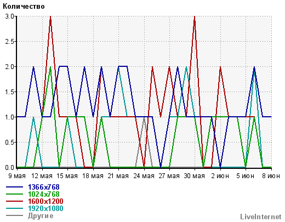Click the blue 1366x768 legend line swatch

click(15, 187)
